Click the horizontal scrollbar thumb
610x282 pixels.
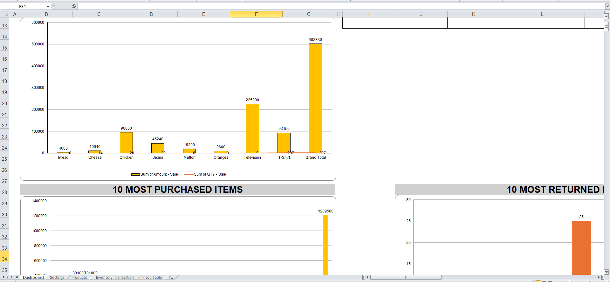(x=406, y=277)
